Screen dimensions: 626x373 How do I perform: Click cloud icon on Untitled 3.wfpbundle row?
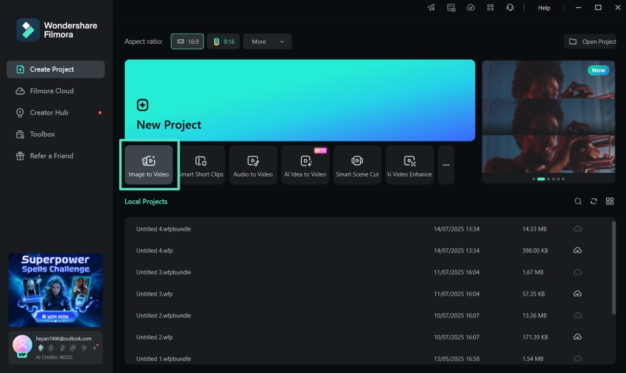tap(577, 272)
